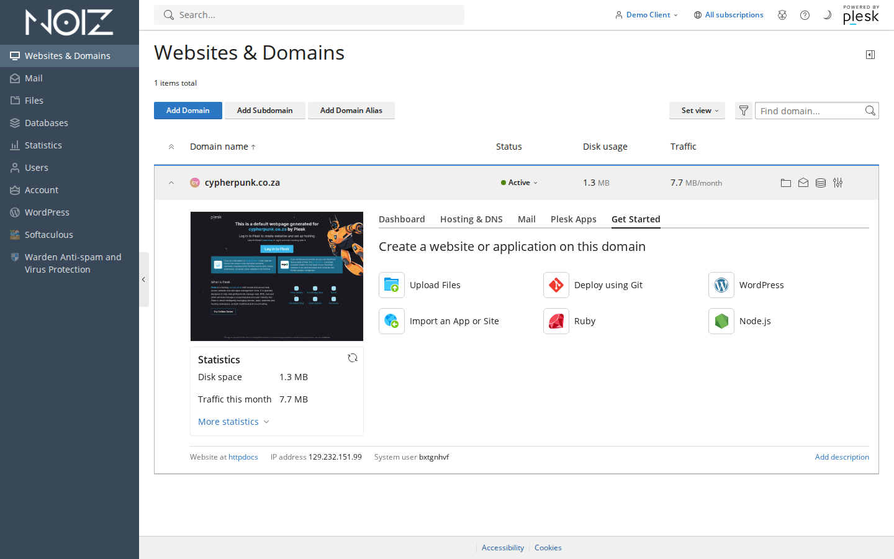Open the Demo Client user menu
Screen dimensions: 894x559
pyautogui.click(x=647, y=15)
